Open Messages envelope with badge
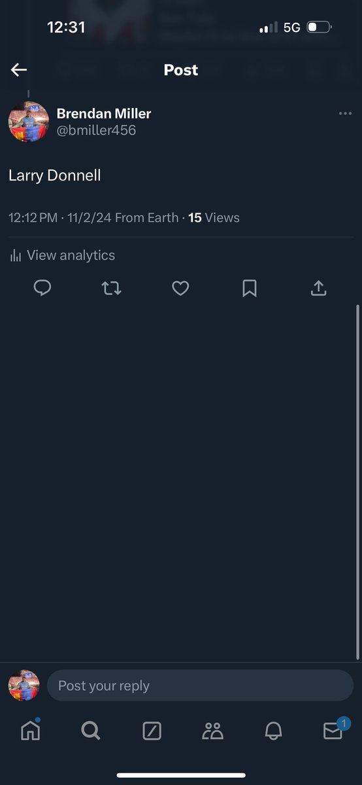The width and height of the screenshot is (362, 785). tap(334, 729)
